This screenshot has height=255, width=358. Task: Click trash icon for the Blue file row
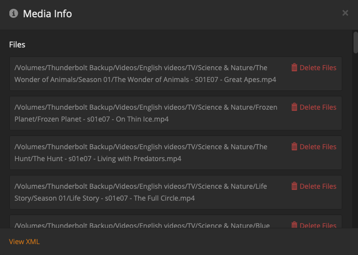[294, 225]
